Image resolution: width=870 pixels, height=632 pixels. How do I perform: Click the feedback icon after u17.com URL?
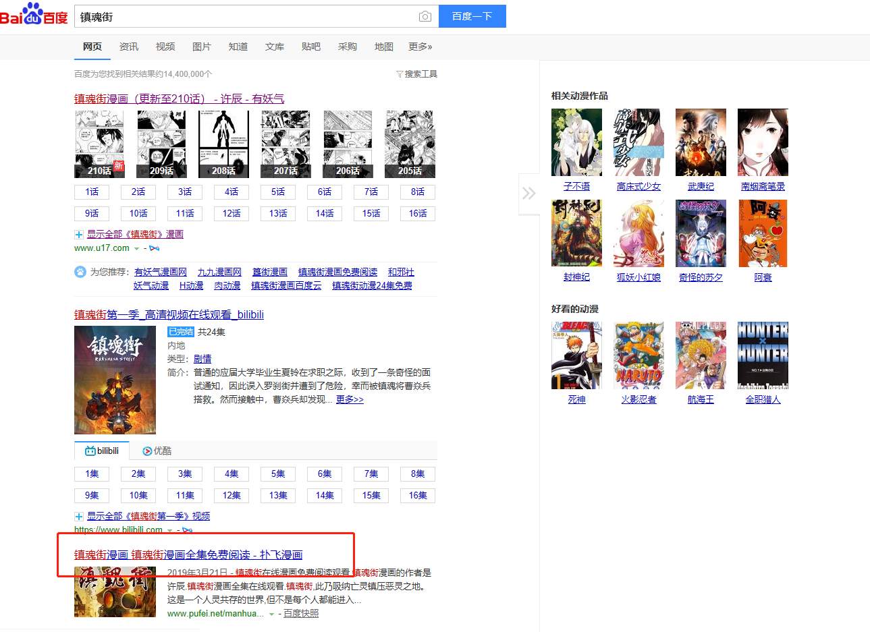click(x=155, y=249)
